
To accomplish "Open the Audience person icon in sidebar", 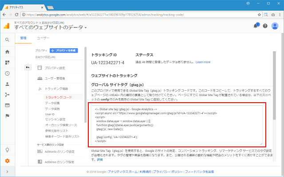I will (7, 84).
